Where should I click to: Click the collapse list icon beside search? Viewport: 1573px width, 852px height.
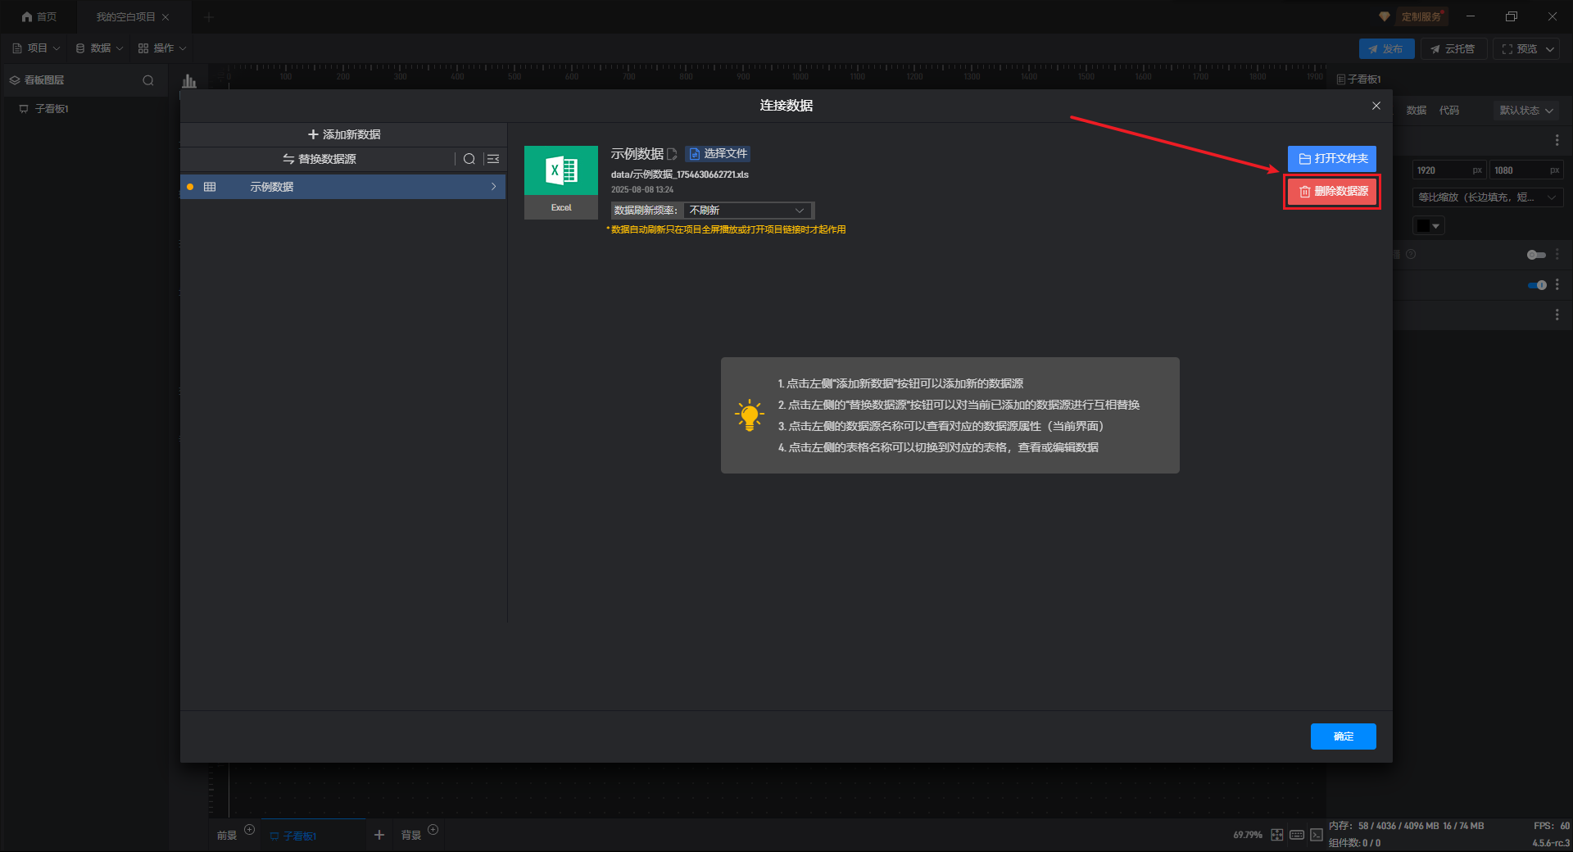click(x=493, y=159)
